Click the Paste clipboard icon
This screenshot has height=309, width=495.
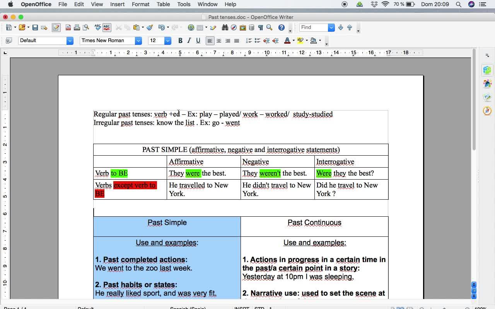[136, 27]
